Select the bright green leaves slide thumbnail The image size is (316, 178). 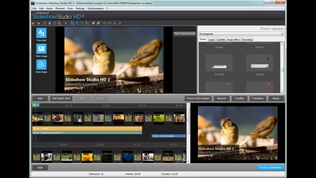point(159,118)
